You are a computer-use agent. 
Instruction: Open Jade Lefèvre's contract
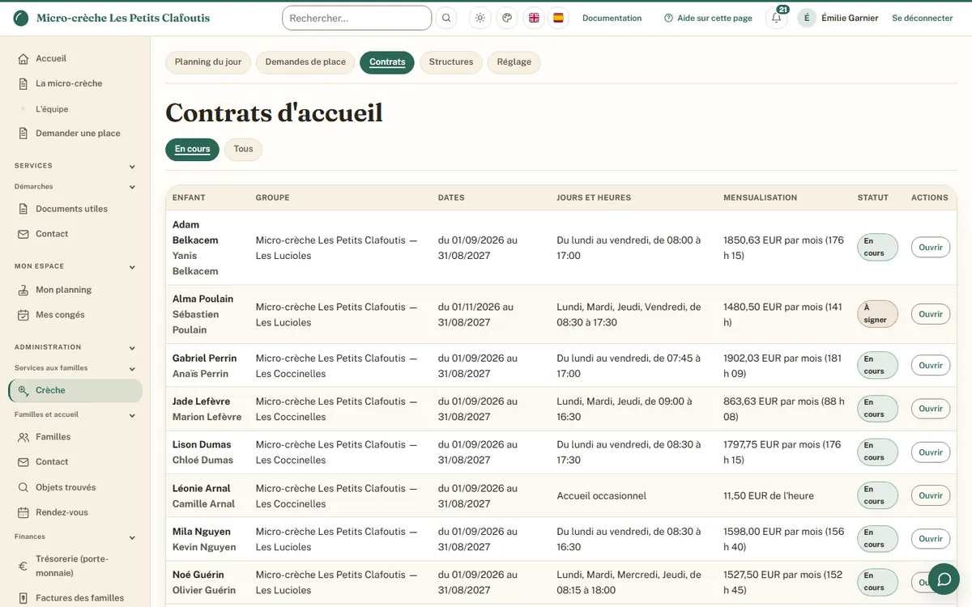931,409
